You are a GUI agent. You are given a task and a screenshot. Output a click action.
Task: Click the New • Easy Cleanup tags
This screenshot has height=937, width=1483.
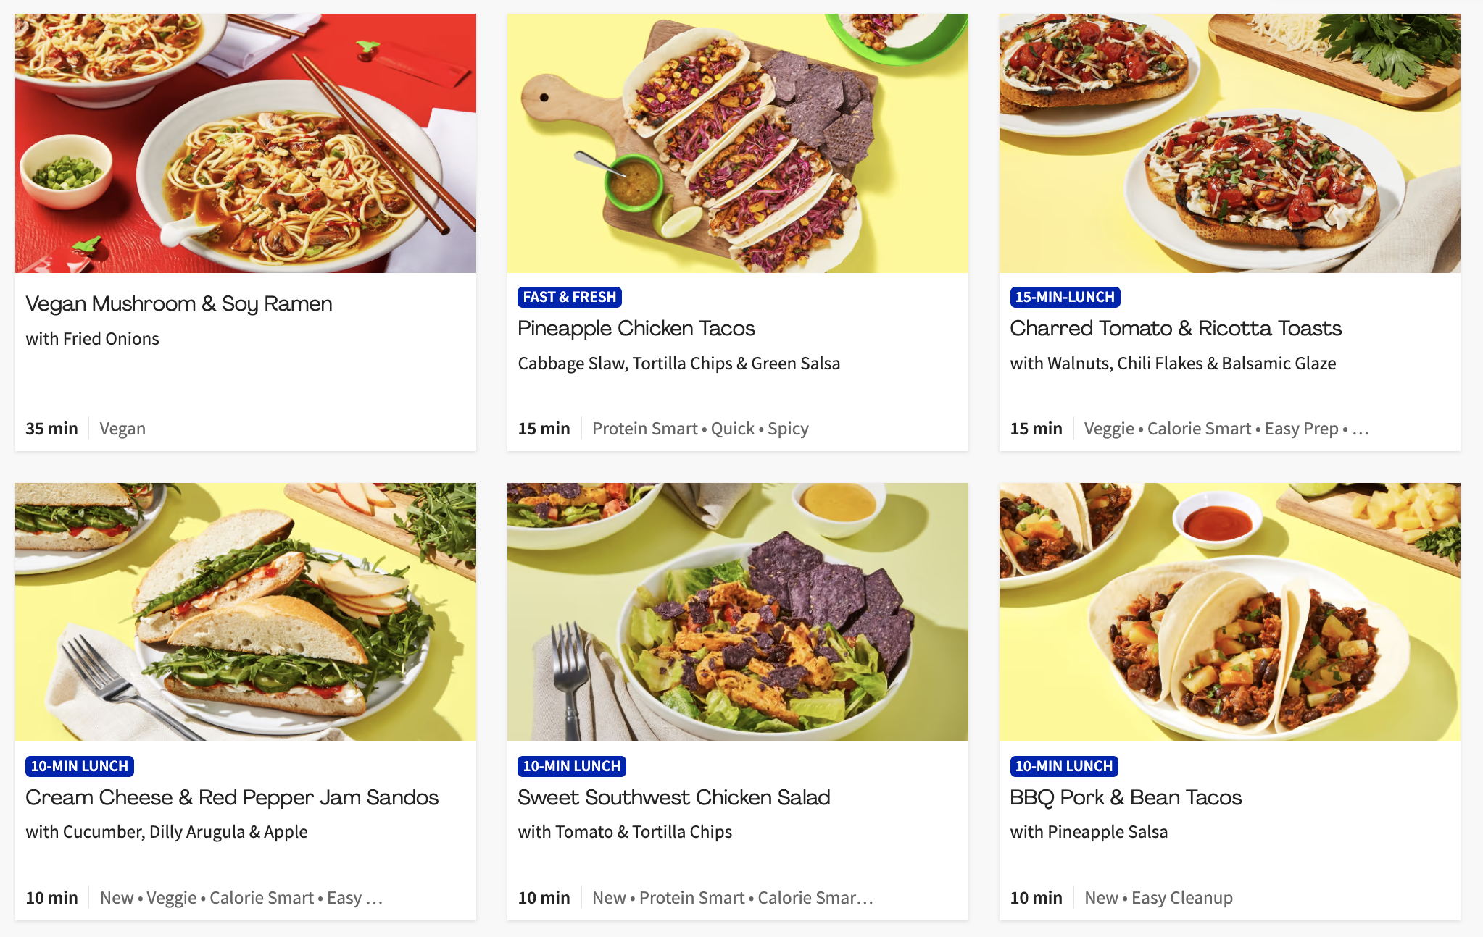click(1158, 898)
